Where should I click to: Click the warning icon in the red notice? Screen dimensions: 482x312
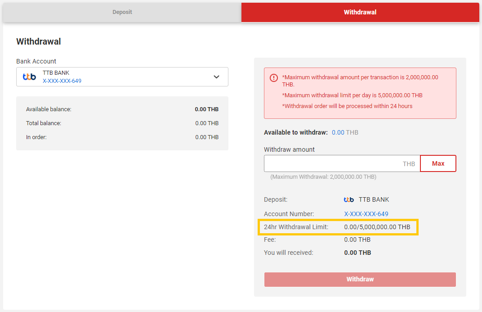click(x=273, y=78)
